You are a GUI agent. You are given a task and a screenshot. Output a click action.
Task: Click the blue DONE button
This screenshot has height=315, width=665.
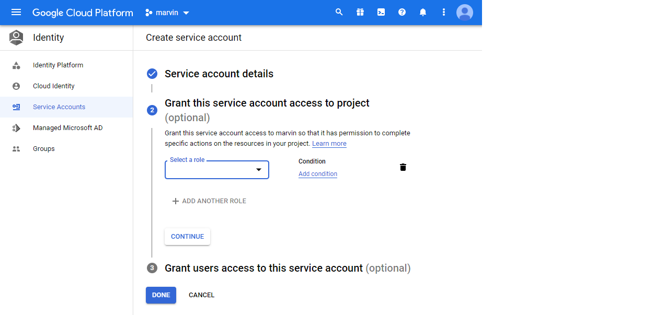pos(161,295)
